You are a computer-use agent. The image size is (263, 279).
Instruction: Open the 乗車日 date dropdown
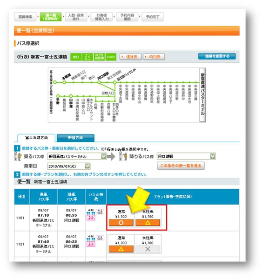coord(69,166)
